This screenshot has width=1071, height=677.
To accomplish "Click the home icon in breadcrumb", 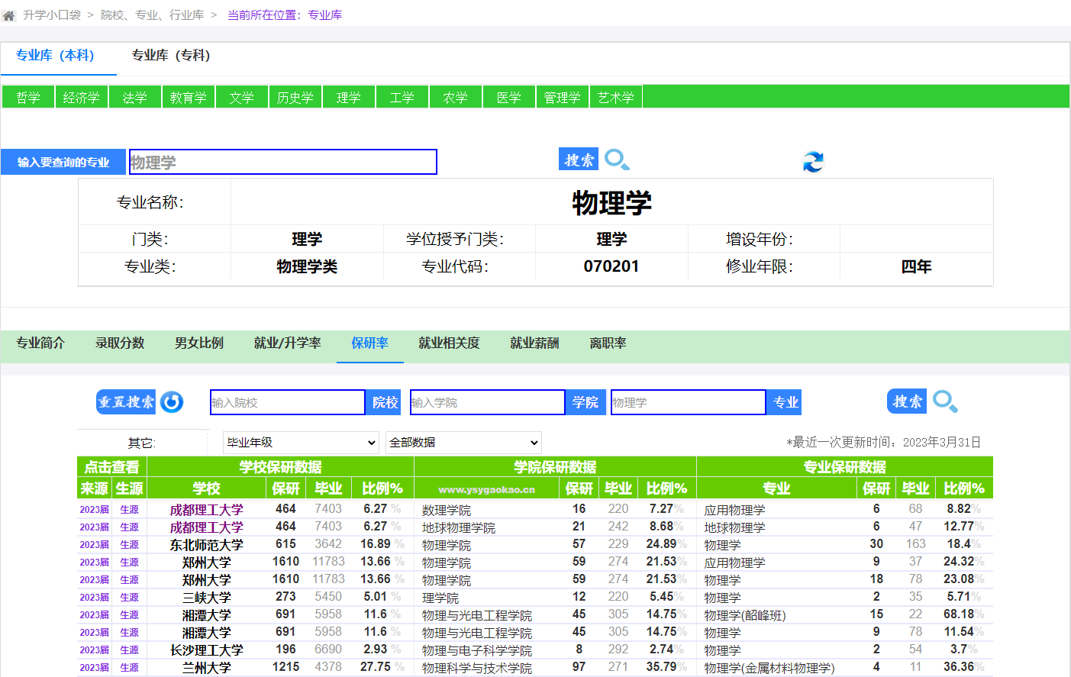I will (x=9, y=15).
